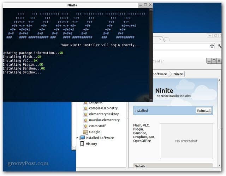
Task: Click the 'Installing Pidgin...OK' terminal line
Action: click(x=23, y=64)
